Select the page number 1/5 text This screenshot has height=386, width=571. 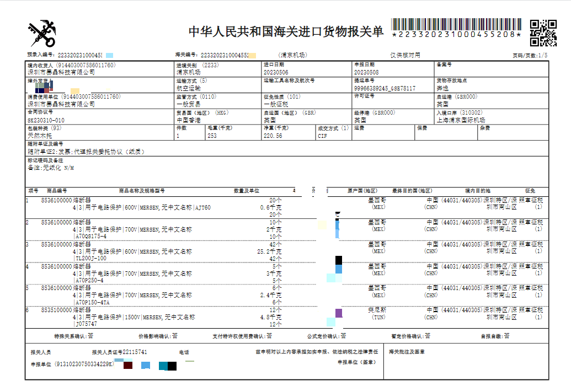tap(542, 55)
